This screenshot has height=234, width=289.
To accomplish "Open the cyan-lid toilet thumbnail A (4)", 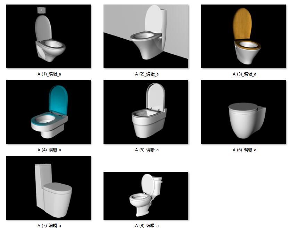I will (x=48, y=112).
